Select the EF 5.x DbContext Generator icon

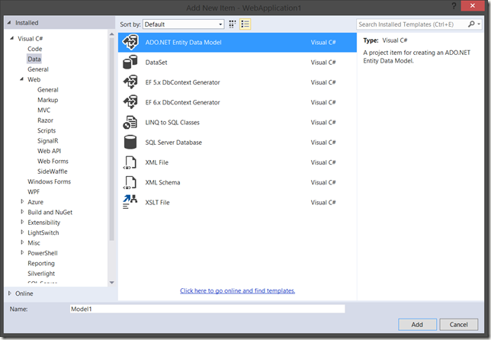coord(130,82)
